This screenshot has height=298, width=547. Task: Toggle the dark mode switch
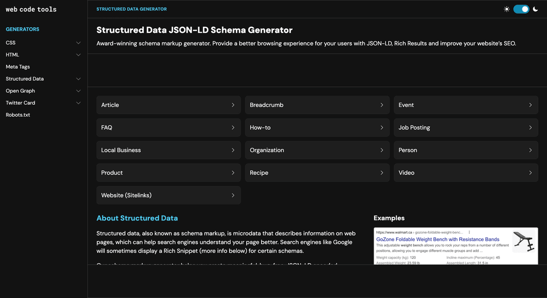pyautogui.click(x=521, y=9)
